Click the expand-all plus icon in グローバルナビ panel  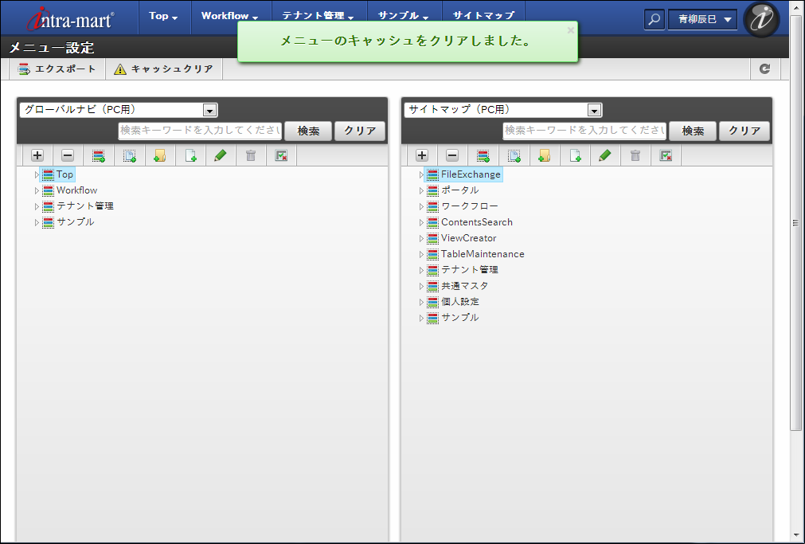tap(37, 155)
